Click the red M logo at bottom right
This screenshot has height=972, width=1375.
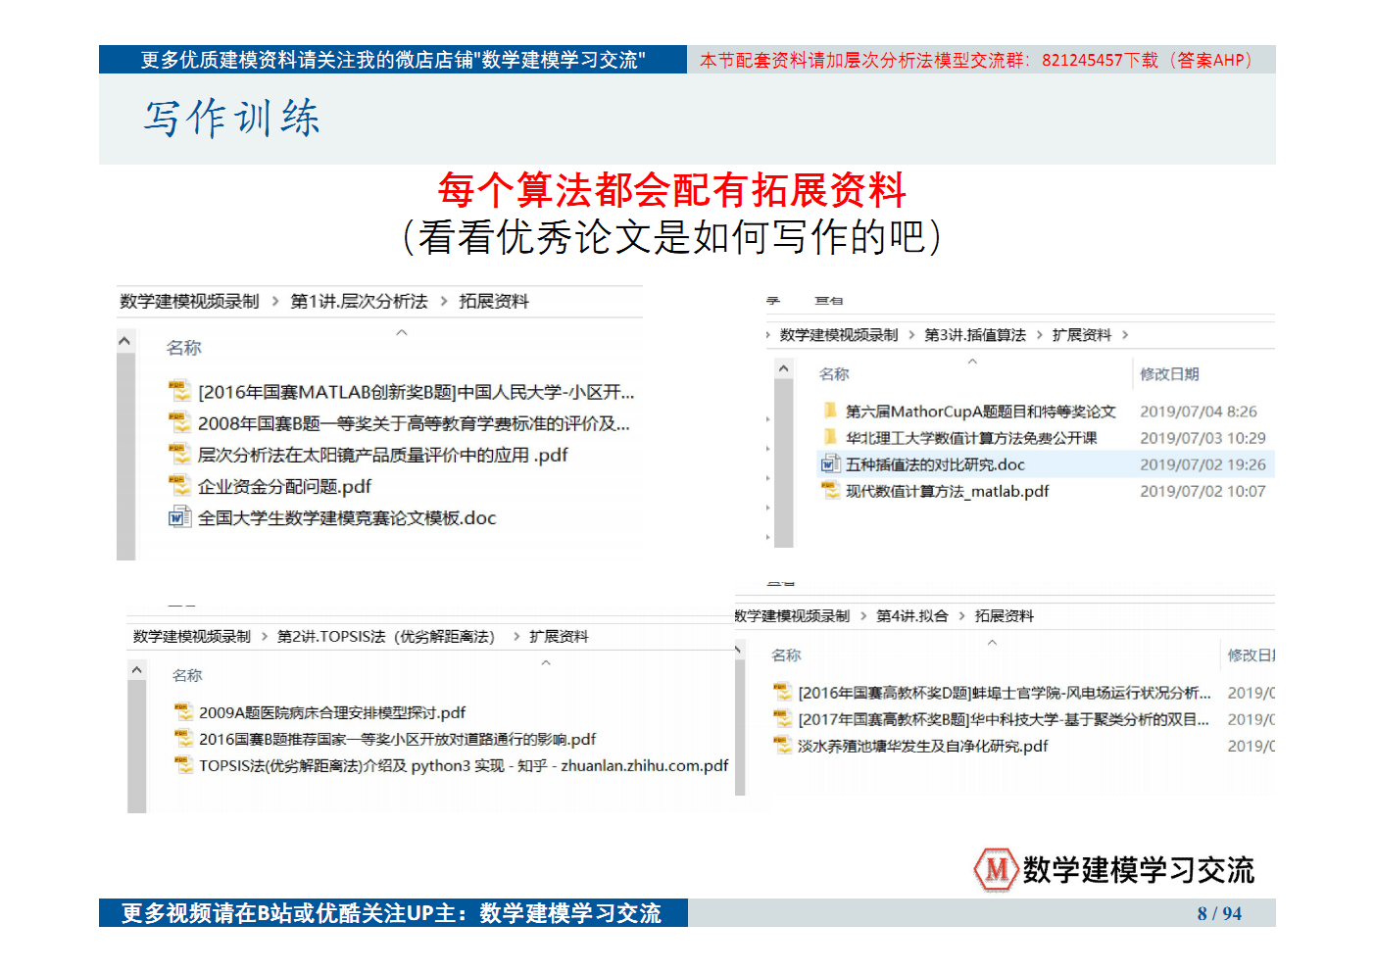(x=996, y=869)
